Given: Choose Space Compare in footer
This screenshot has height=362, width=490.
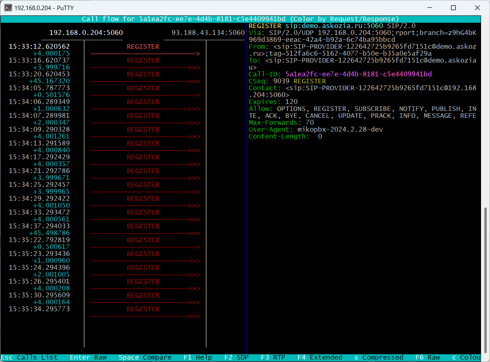Looking at the screenshot, I should click(145, 358).
